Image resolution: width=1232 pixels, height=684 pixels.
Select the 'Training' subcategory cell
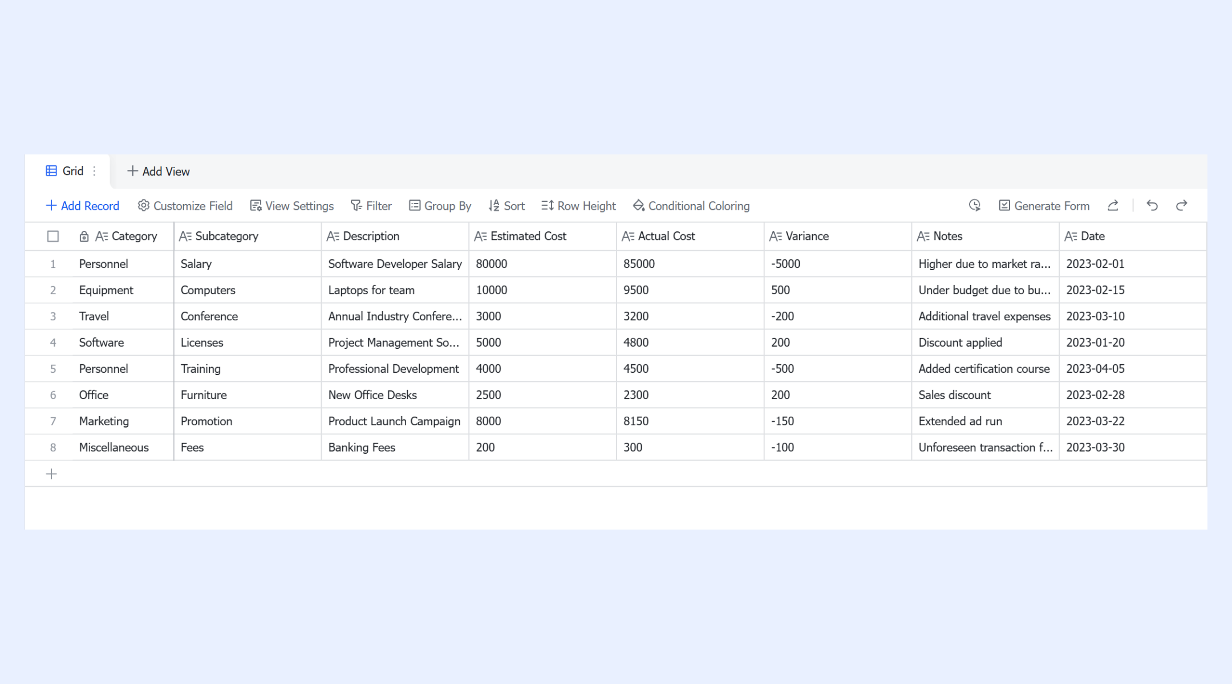(248, 369)
